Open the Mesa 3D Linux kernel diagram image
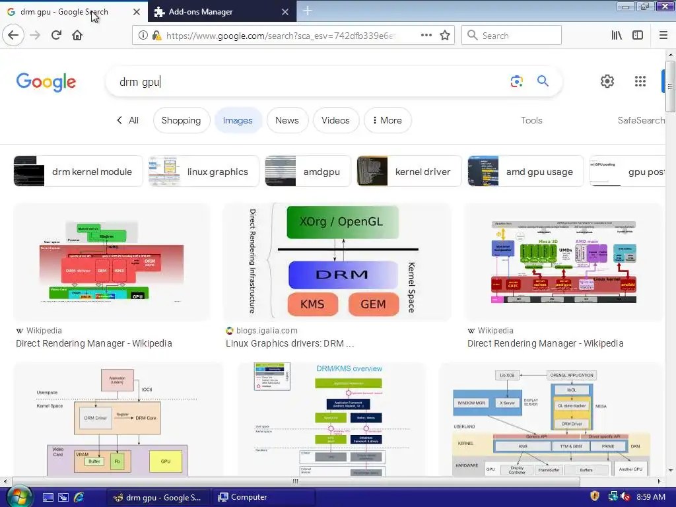676x507 pixels. [x=564, y=262]
